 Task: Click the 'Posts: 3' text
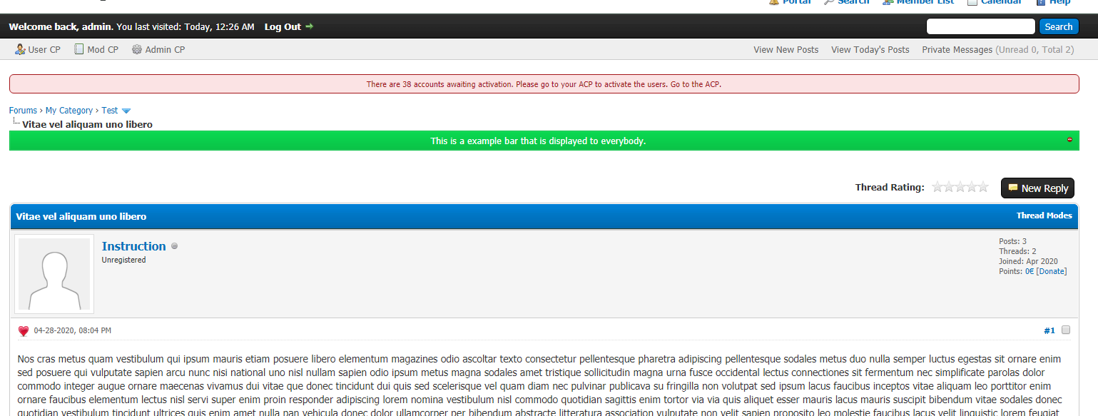click(x=1012, y=241)
